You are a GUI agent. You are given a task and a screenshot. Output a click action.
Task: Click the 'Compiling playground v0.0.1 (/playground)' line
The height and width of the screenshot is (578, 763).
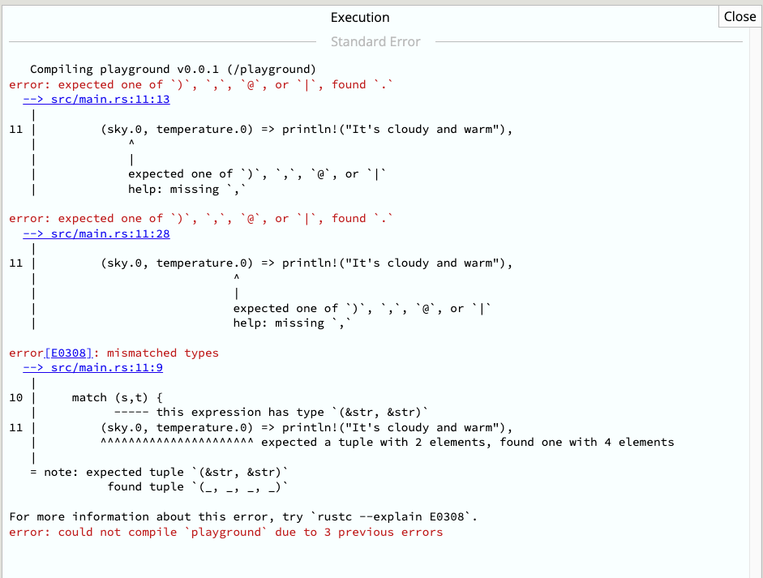pos(174,69)
